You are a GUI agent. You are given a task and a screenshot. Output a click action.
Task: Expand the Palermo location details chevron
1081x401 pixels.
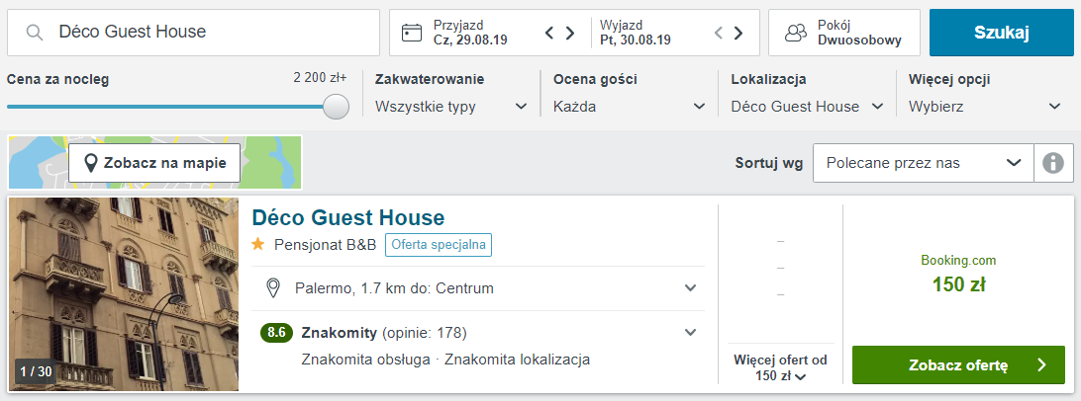pos(690,287)
